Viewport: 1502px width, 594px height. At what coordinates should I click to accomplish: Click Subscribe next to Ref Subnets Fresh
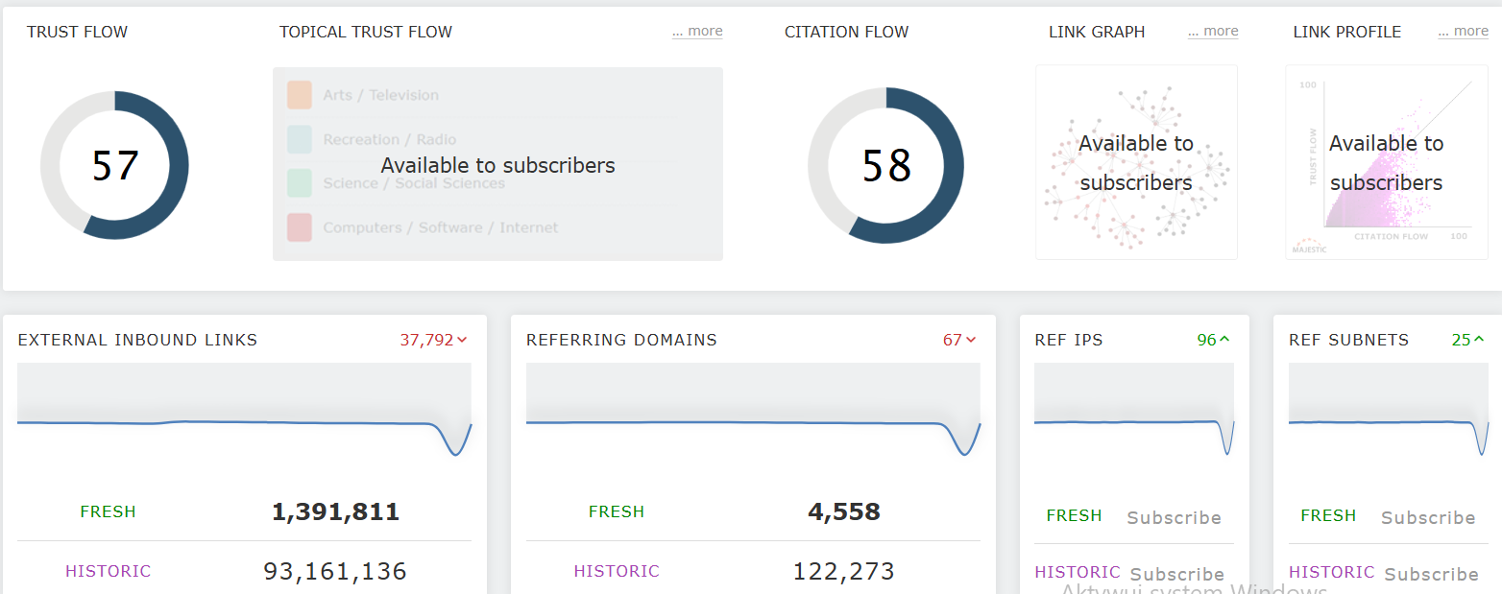point(1428,517)
